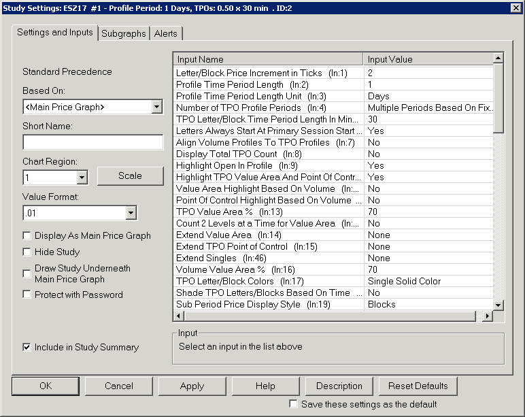Select Profile Time Period Length (In:2) row
This screenshot has height=417, width=525.
pos(333,85)
